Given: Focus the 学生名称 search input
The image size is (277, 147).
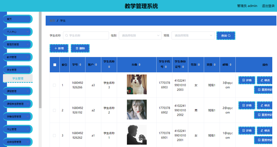Looking at the screenshot, I should tap(86, 35).
